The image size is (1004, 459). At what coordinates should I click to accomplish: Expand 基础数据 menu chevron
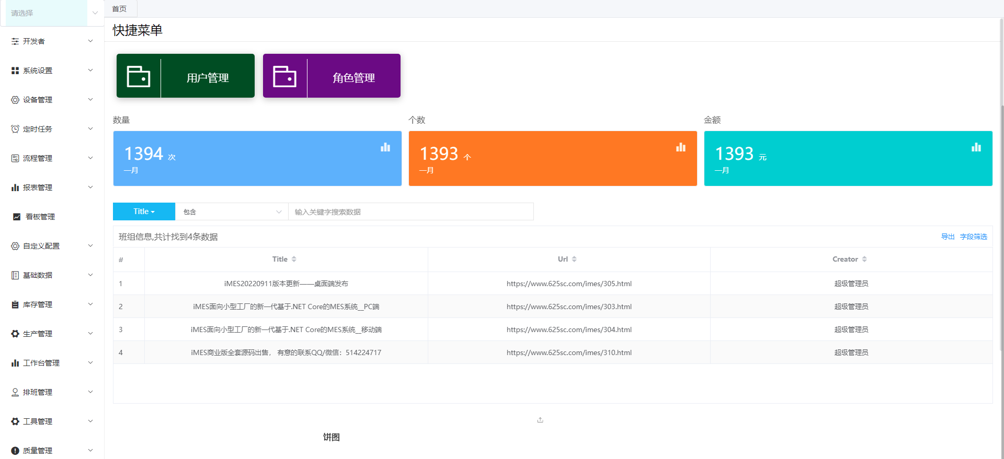[90, 275]
